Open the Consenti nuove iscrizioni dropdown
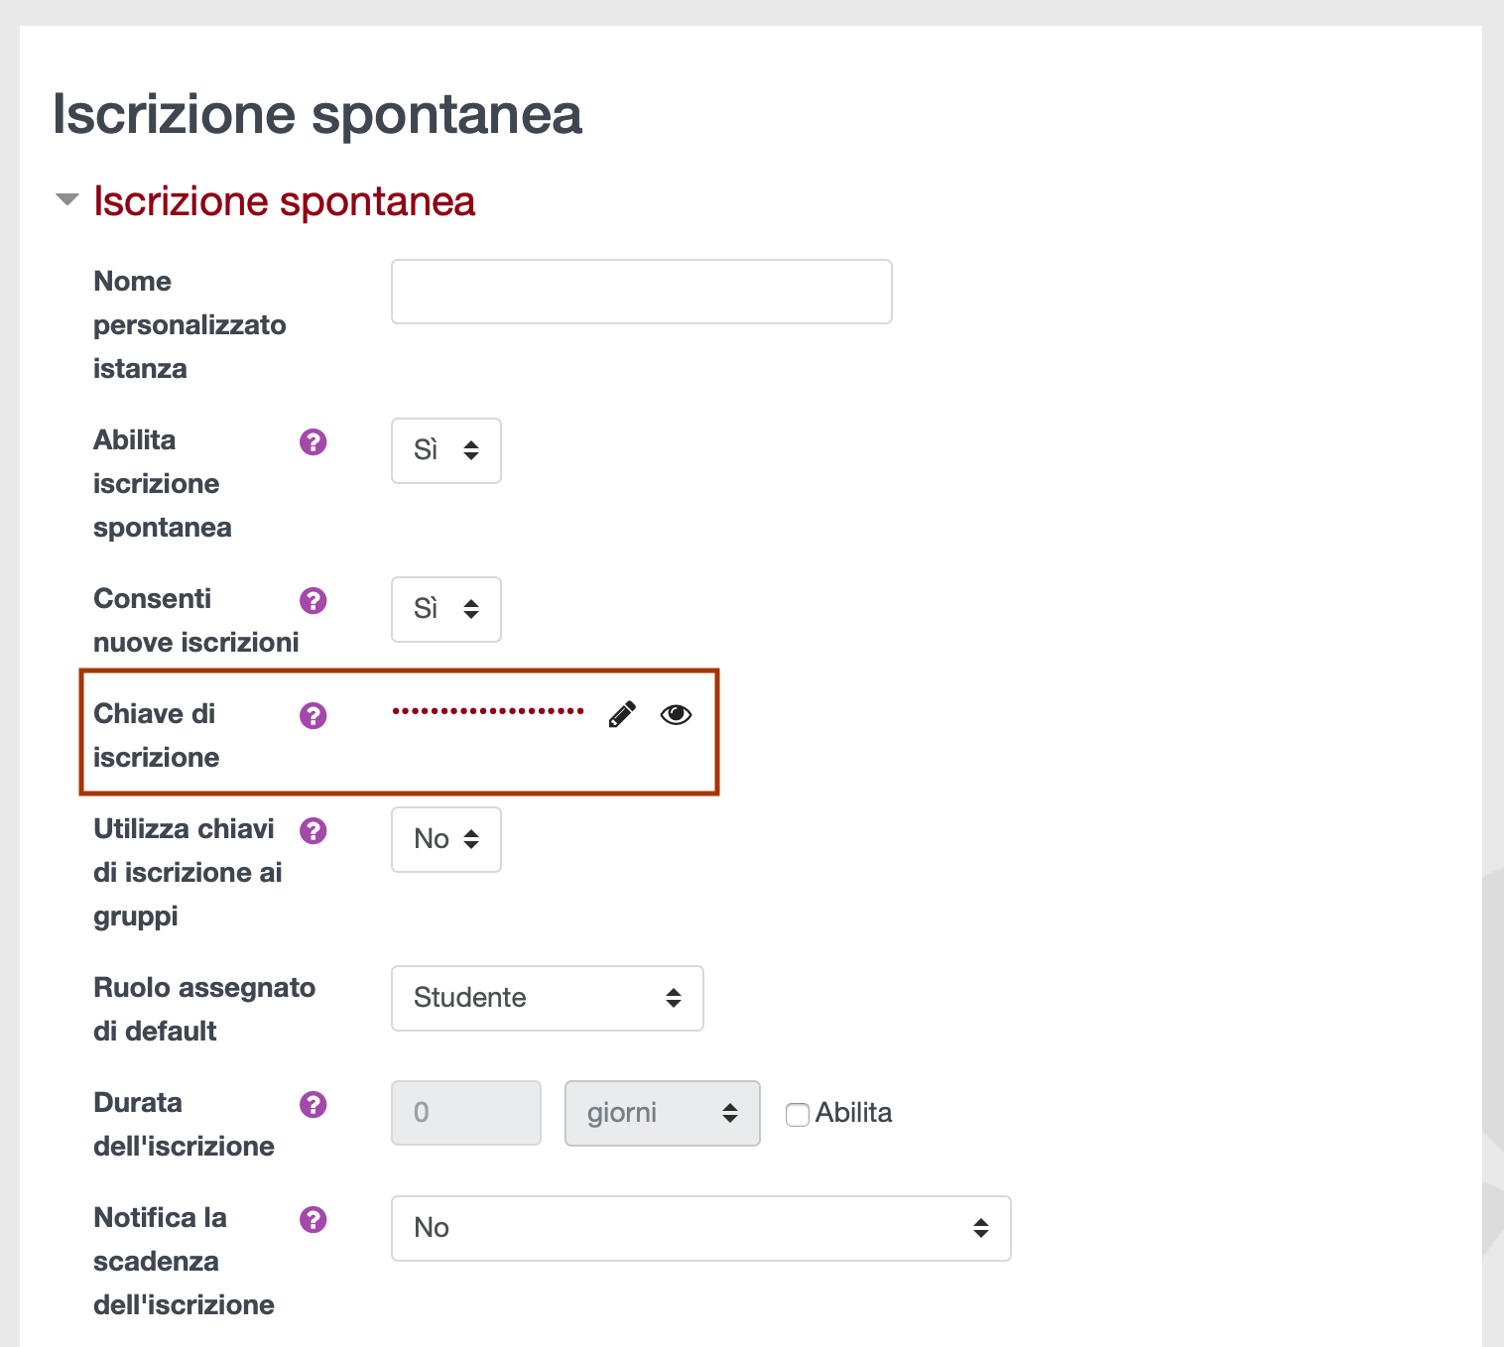Screen dimensions: 1504x1347 pos(445,609)
